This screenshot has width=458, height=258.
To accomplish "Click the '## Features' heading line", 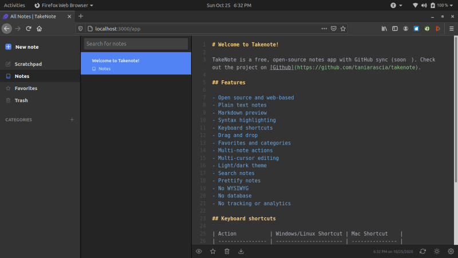I will (x=228, y=83).
